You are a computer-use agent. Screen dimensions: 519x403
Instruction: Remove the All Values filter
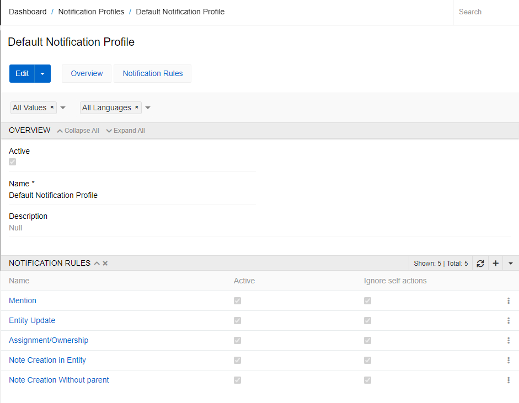51,108
